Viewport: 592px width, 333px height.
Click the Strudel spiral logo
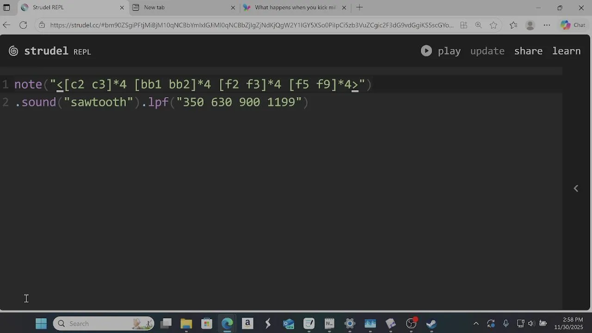click(x=13, y=51)
